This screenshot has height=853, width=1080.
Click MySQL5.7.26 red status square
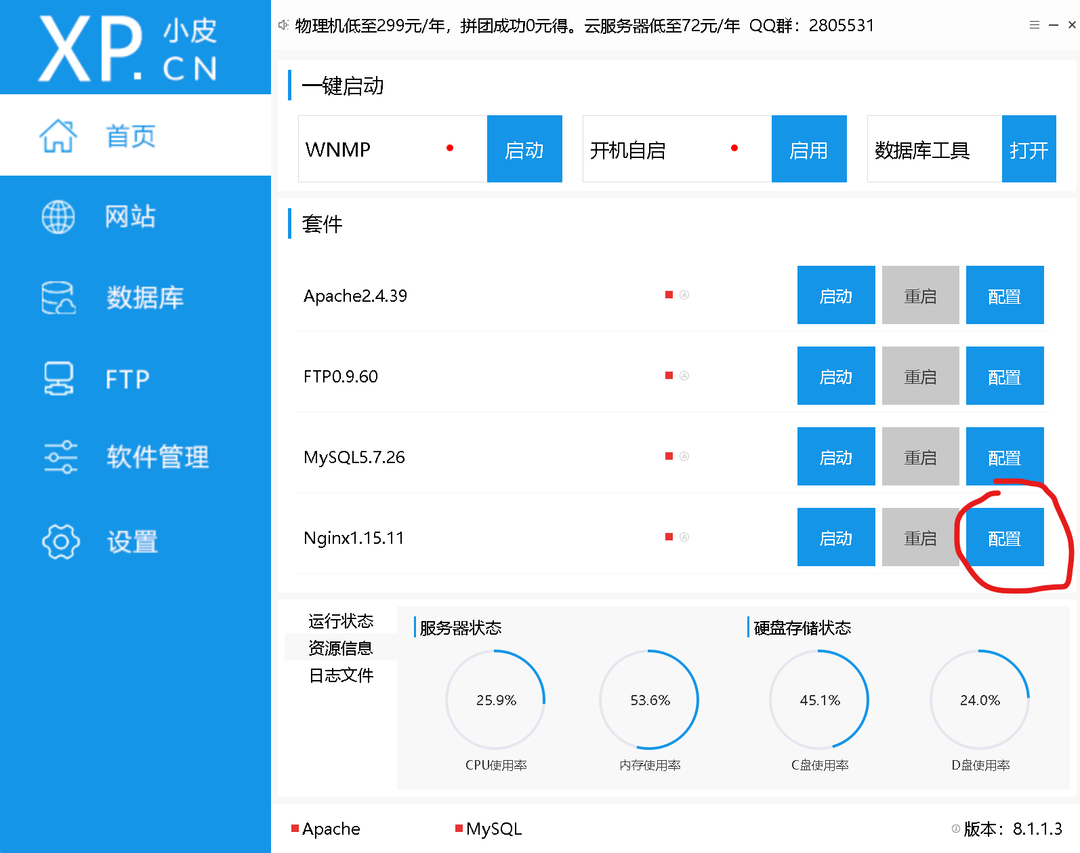pos(669,456)
